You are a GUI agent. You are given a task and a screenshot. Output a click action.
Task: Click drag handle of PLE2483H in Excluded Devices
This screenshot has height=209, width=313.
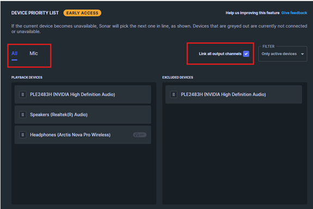174,94
